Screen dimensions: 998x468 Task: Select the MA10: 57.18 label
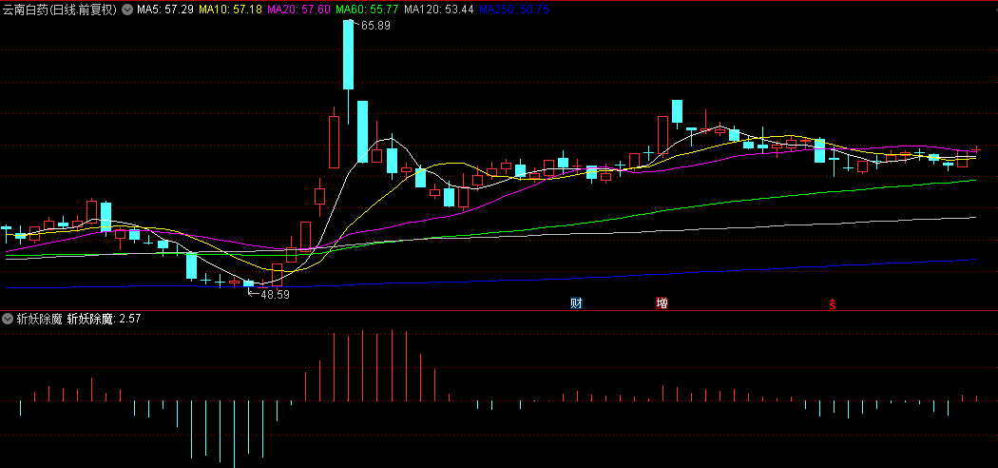tap(230, 10)
